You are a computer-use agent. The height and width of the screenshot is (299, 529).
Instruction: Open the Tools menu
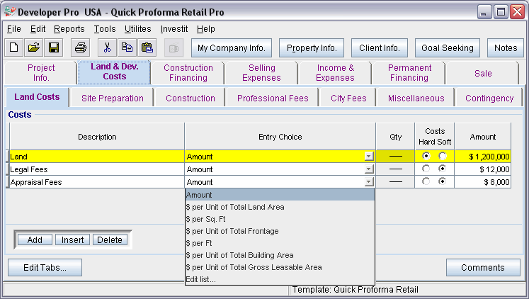pyautogui.click(x=105, y=29)
